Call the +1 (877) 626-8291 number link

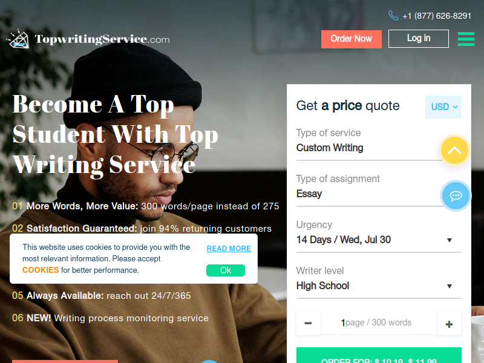[x=437, y=16]
